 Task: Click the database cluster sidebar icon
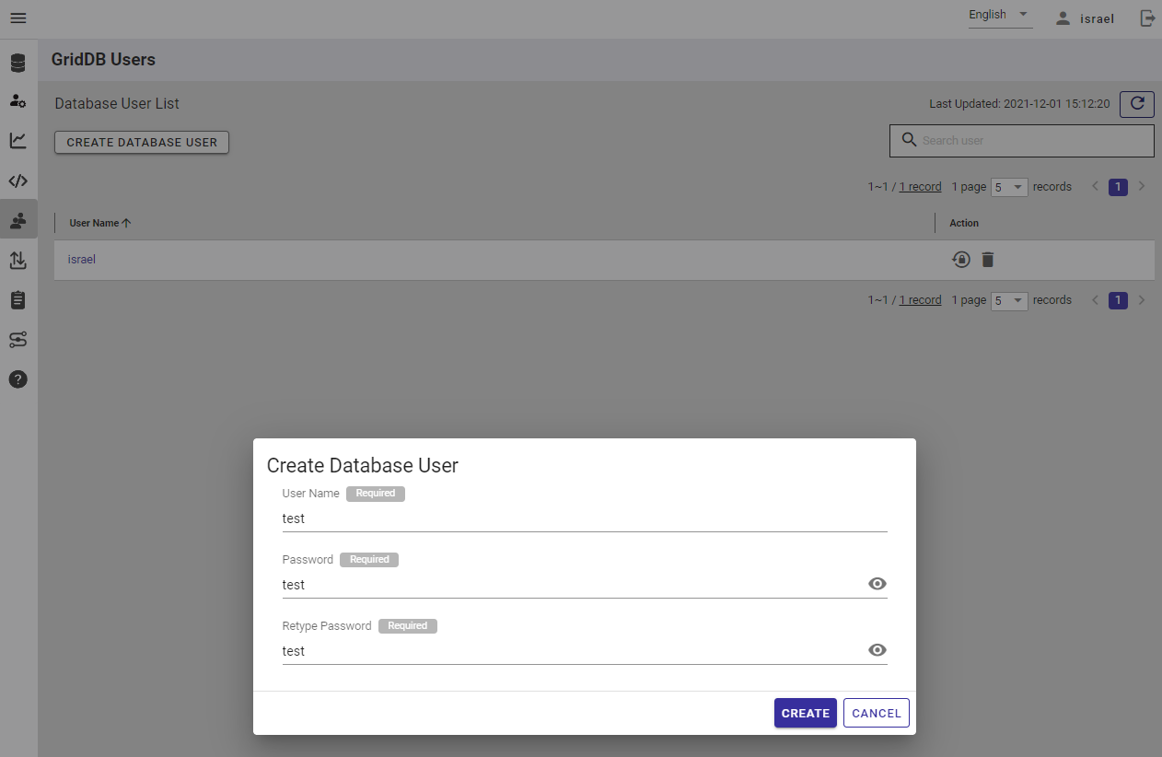tap(18, 64)
